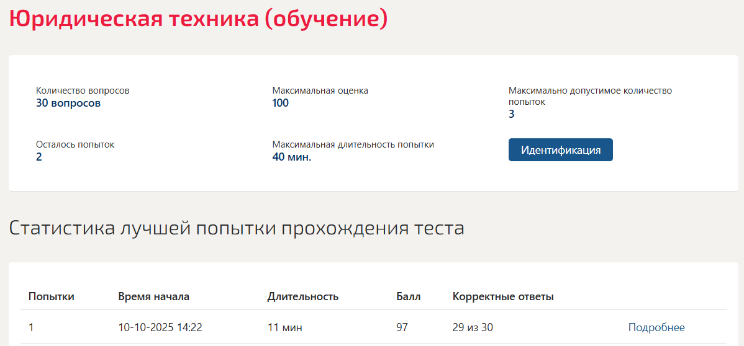The height and width of the screenshot is (346, 744).
Task: Click the Осталось попыток label
Action: click(75, 144)
